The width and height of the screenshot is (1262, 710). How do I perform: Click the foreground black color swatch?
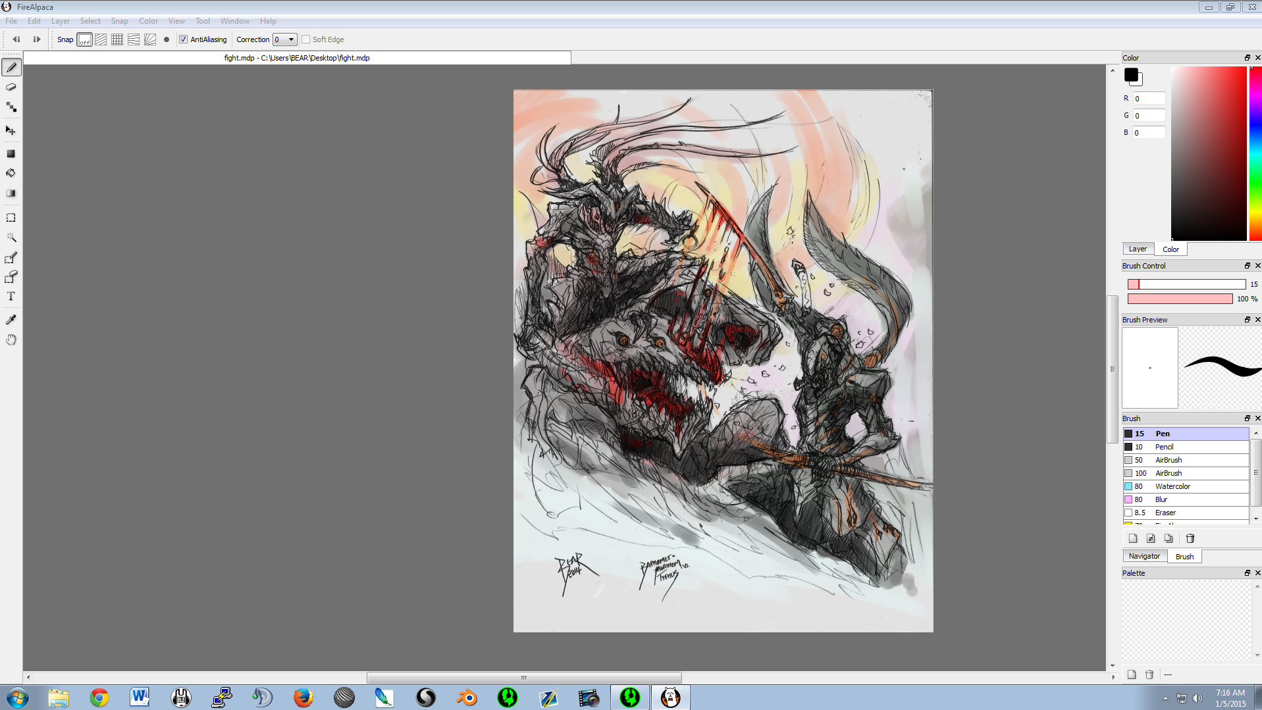click(x=1131, y=75)
